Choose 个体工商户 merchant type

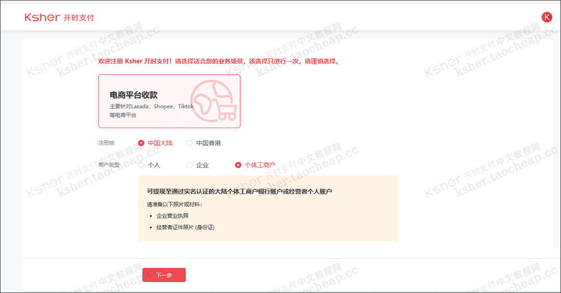coord(255,165)
